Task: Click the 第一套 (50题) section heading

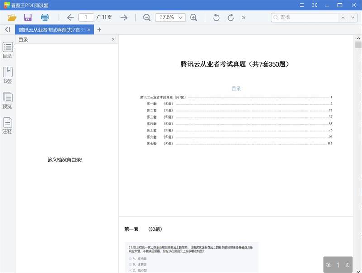Action: [x=143, y=229]
